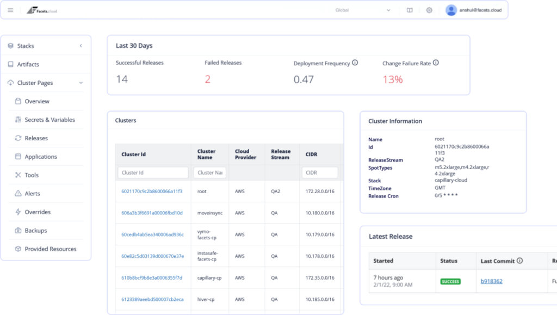Screen dimensions: 557x315
Task: Click the Cluster Id filter input
Action: pos(153,172)
